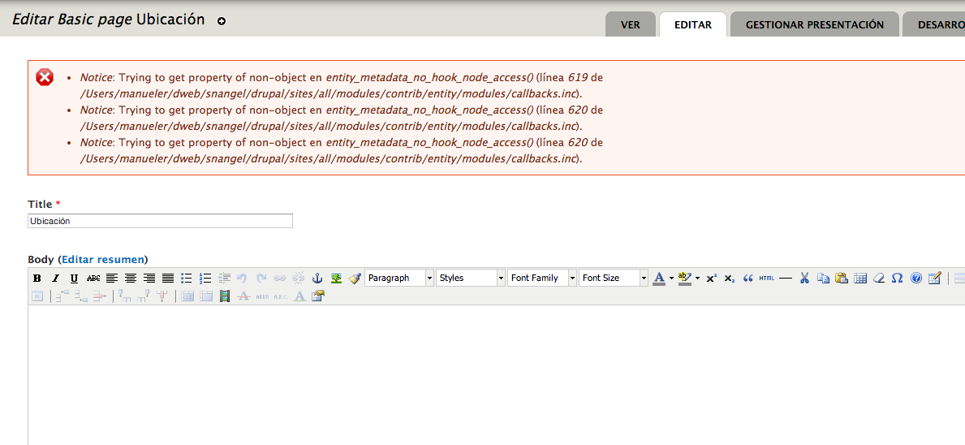The height and width of the screenshot is (445, 965).
Task: Insert a bulleted unordered list
Action: pos(186,278)
